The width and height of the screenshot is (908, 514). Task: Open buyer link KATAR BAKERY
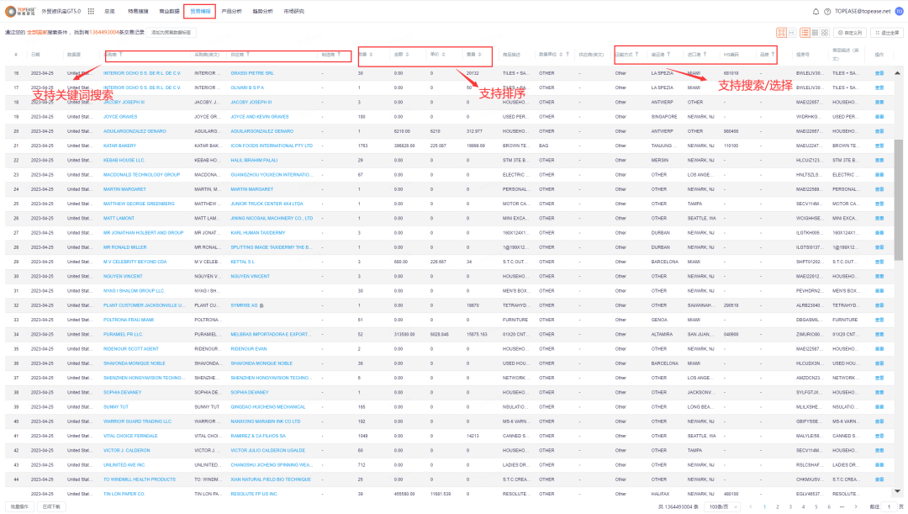point(120,146)
